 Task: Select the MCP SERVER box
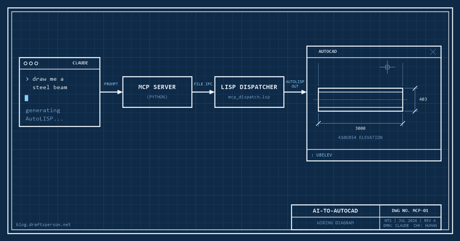pyautogui.click(x=157, y=92)
